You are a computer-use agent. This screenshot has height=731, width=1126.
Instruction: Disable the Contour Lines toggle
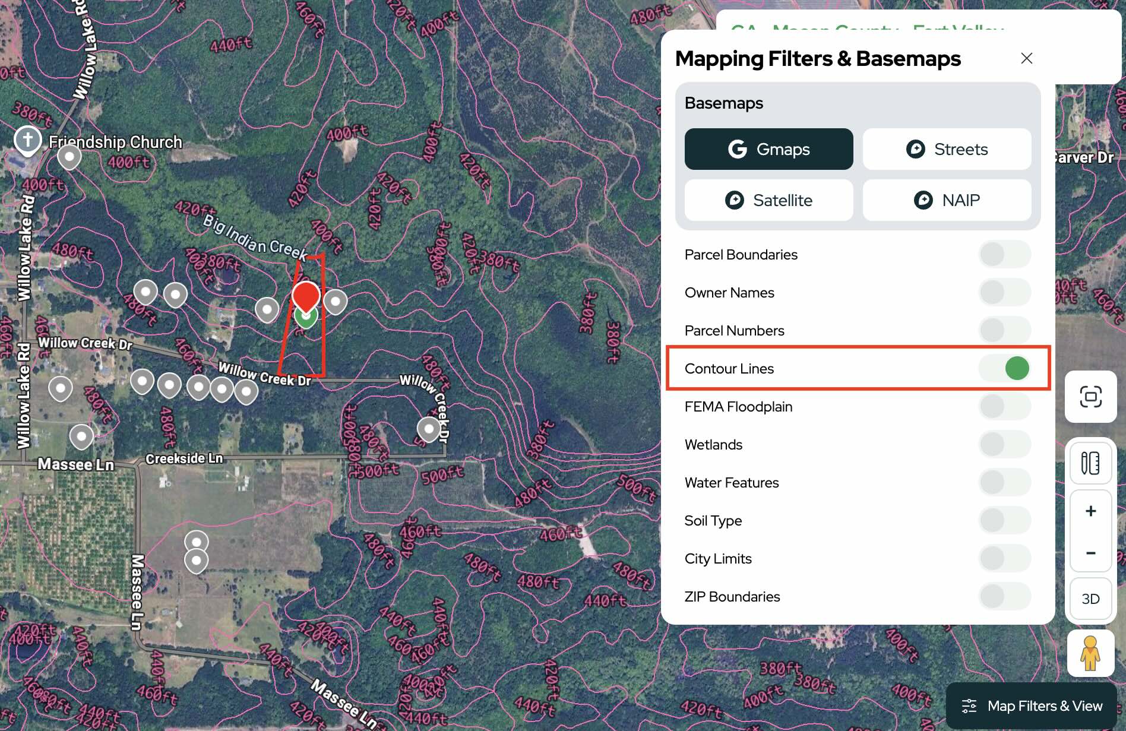1004,368
